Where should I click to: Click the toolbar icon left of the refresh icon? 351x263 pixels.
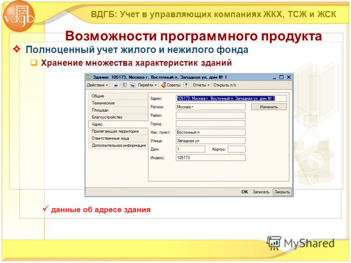pos(124,85)
